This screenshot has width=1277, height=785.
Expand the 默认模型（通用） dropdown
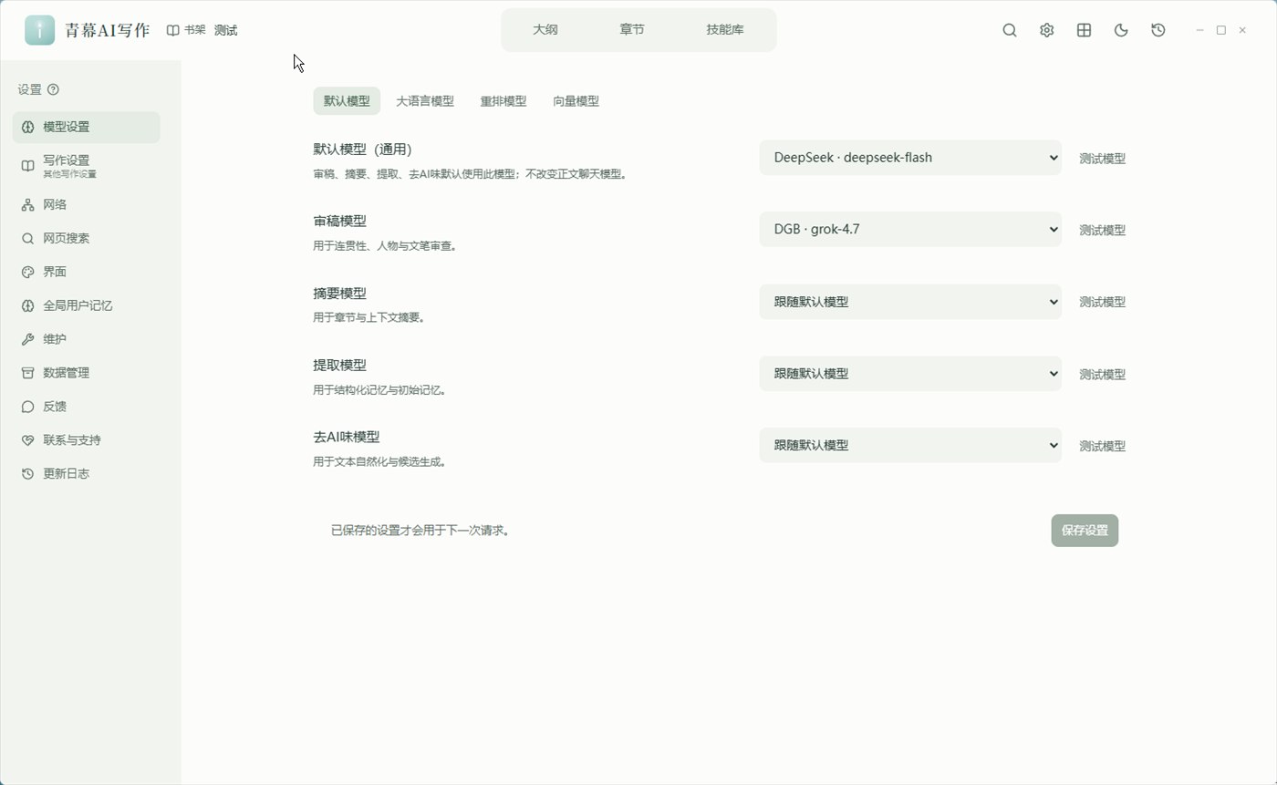[x=910, y=158]
